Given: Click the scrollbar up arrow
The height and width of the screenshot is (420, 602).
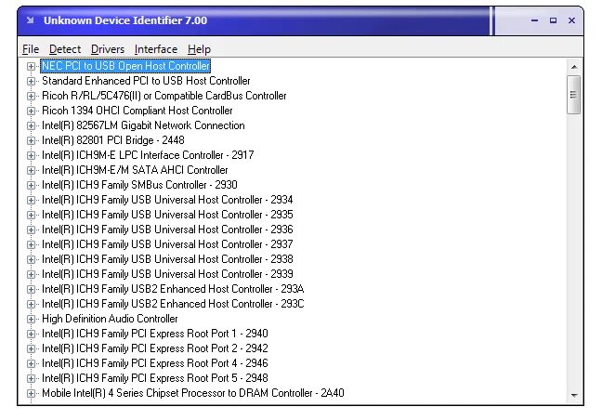Looking at the screenshot, I should [574, 67].
